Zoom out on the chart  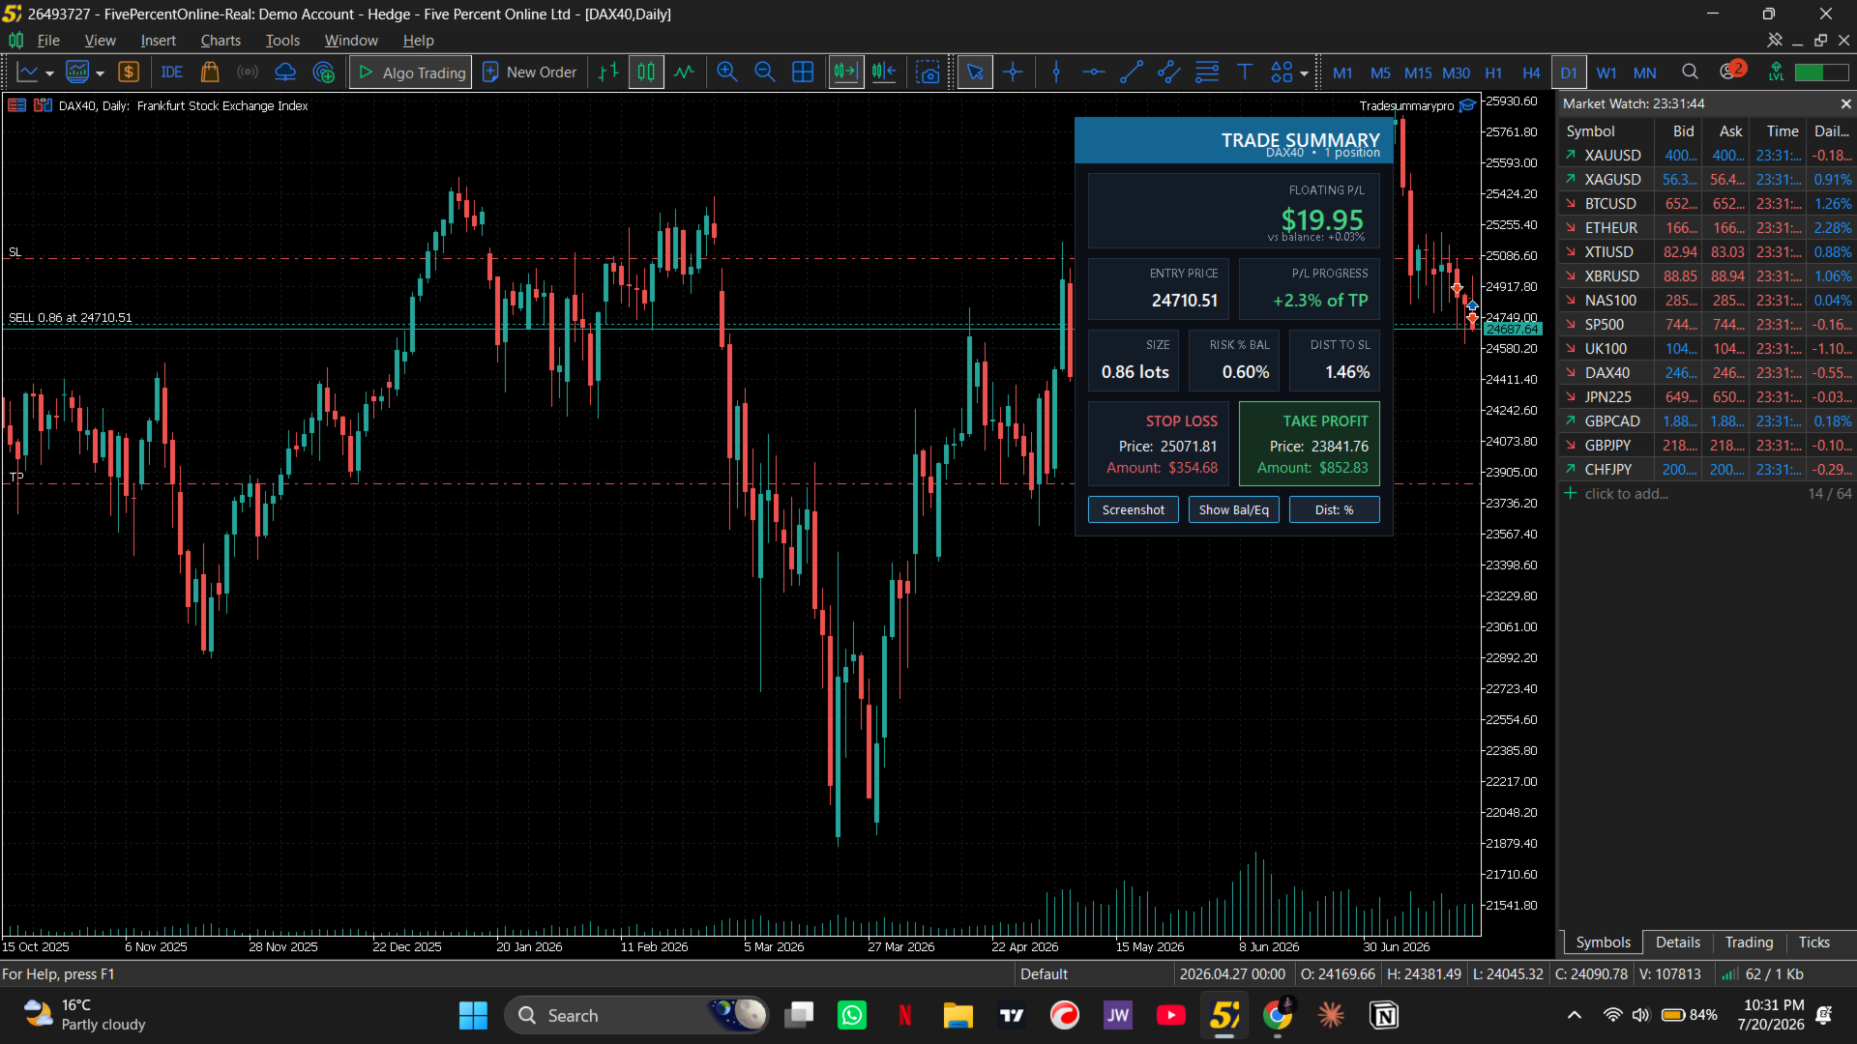[765, 72]
